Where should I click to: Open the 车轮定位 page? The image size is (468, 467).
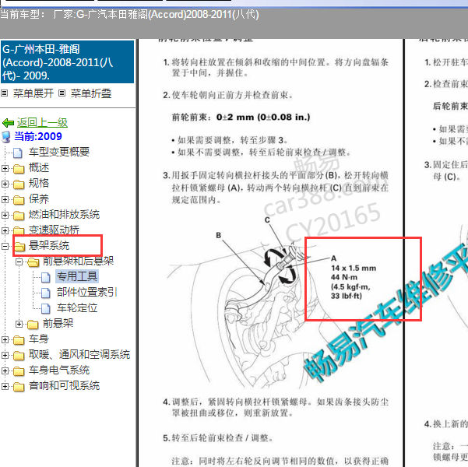click(77, 307)
